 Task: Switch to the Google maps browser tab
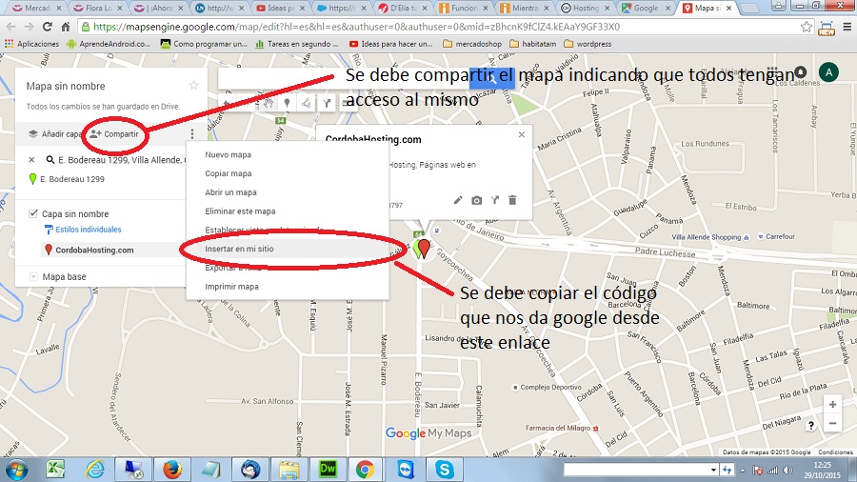[646, 9]
